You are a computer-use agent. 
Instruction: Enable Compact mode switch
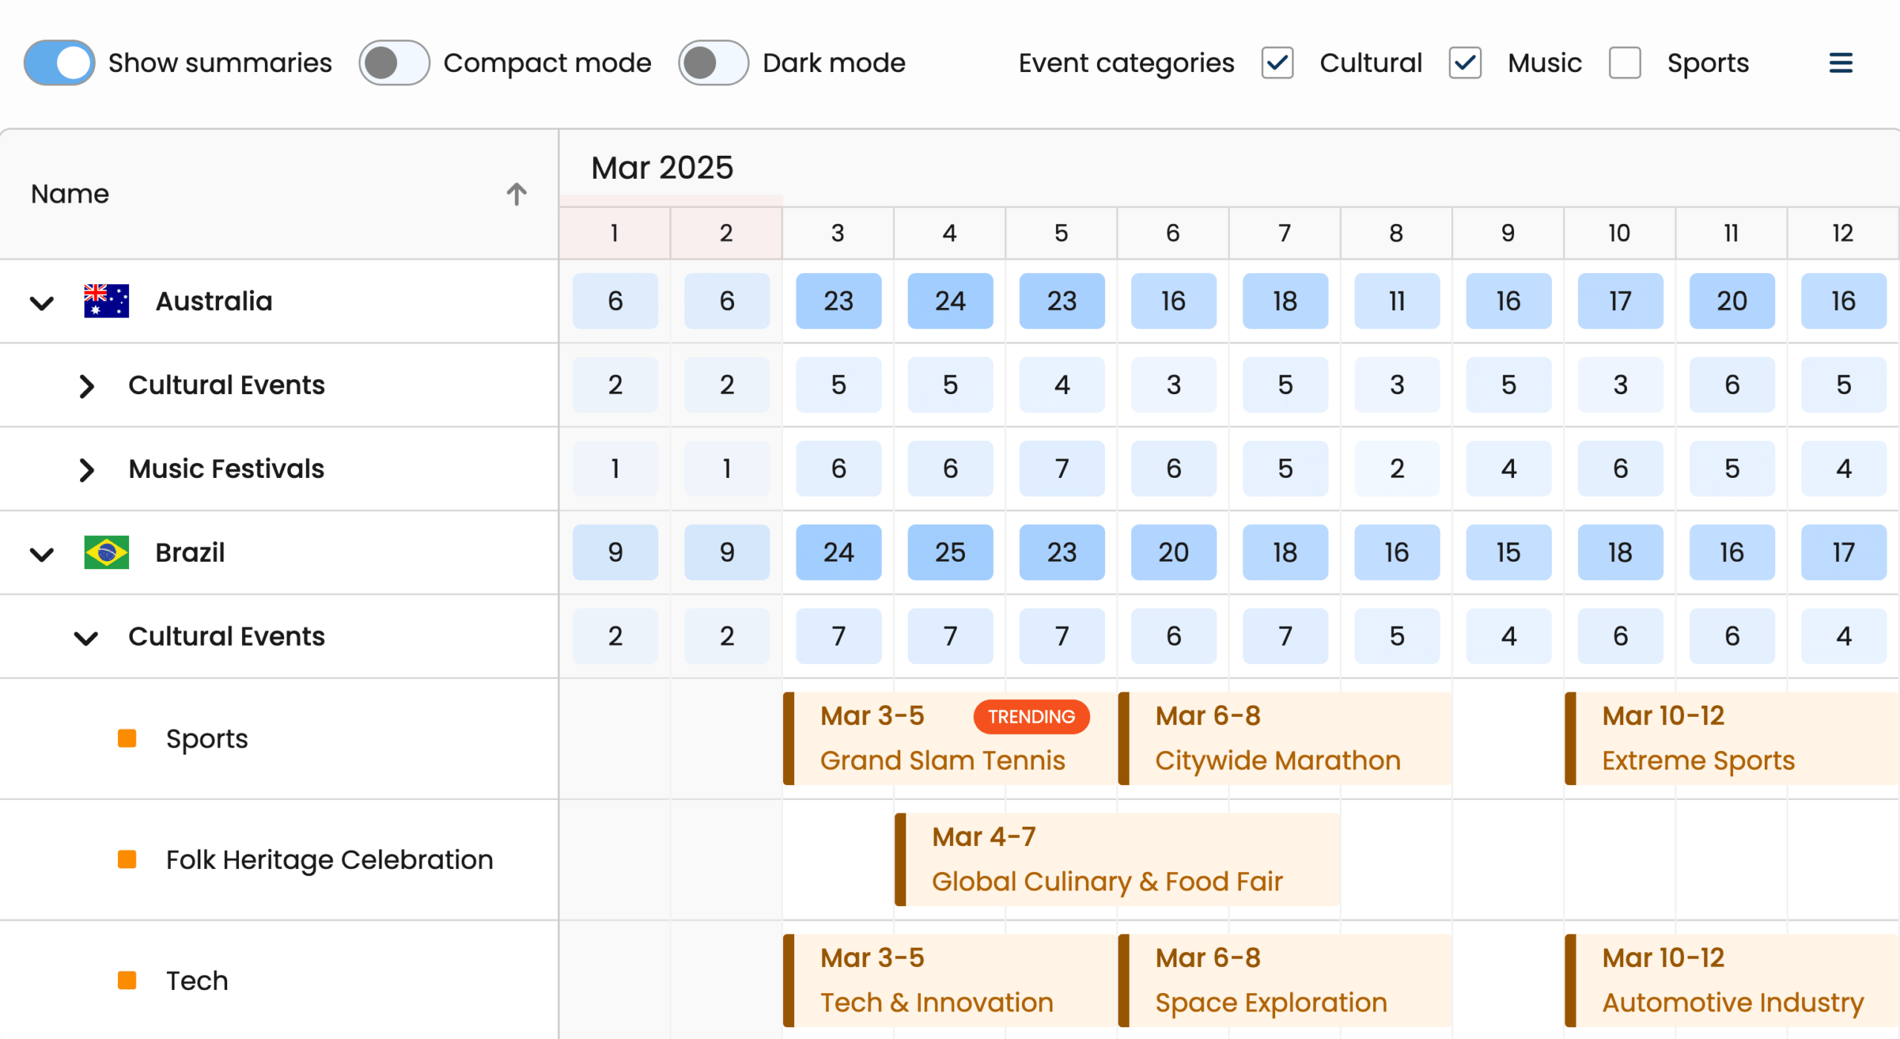(394, 63)
